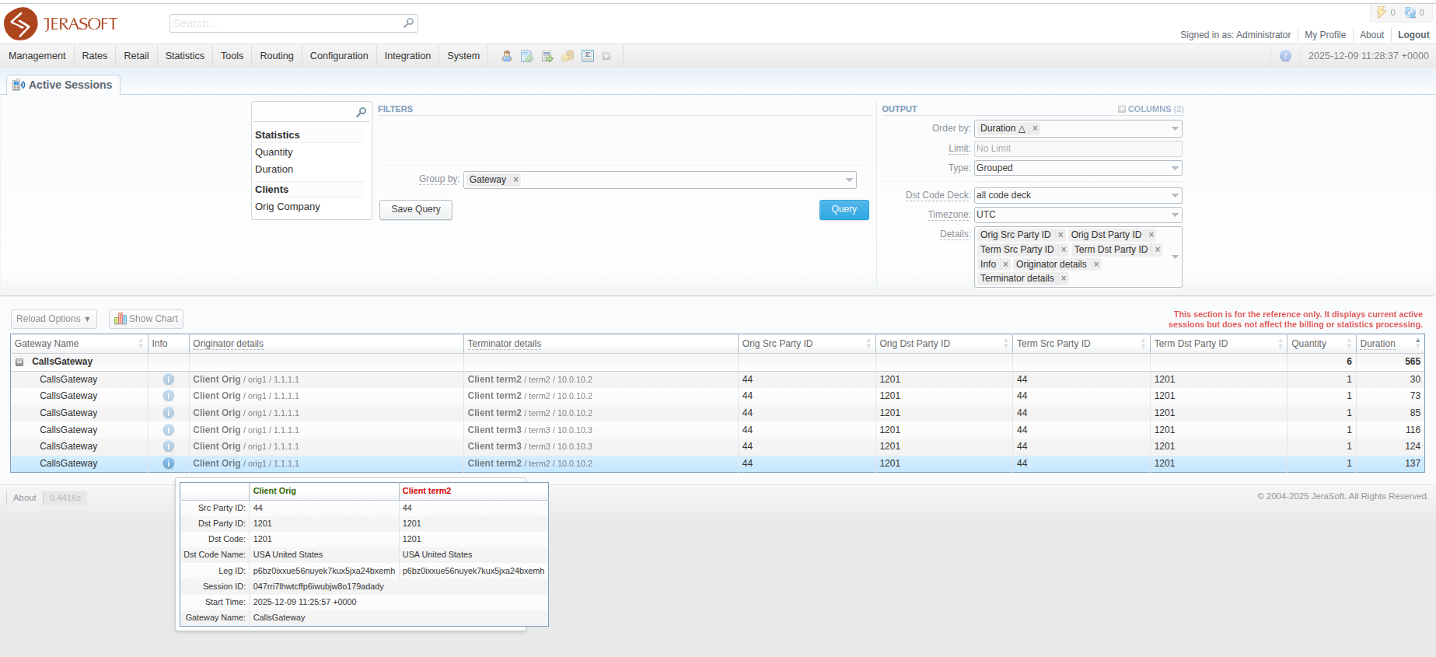Click the gray plus add-shortcut icon
Viewport: 1436px width, 657px height.
click(x=606, y=56)
